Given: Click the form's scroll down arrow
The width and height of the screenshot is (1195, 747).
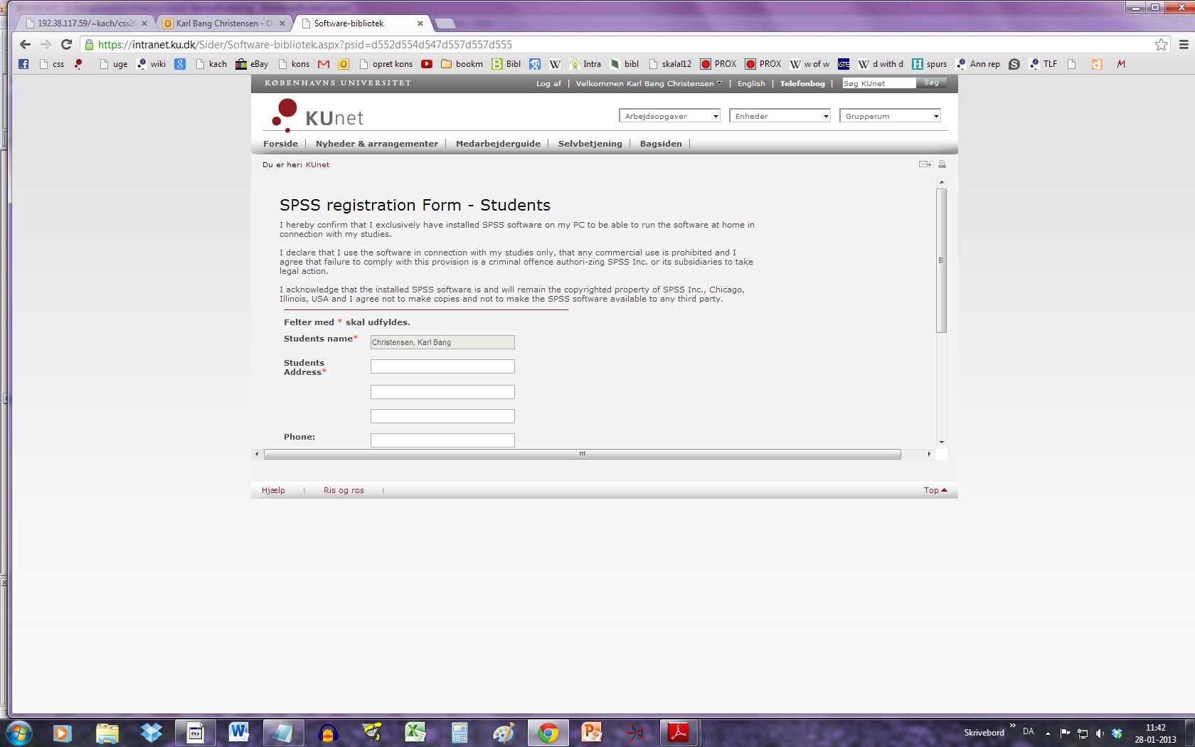Looking at the screenshot, I should [941, 443].
